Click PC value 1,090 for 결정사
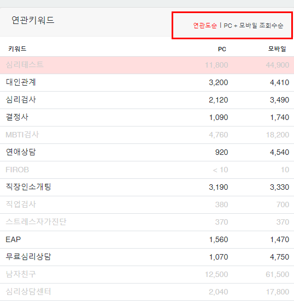Image resolution: width=294 pixels, height=301 pixels. 219,117
